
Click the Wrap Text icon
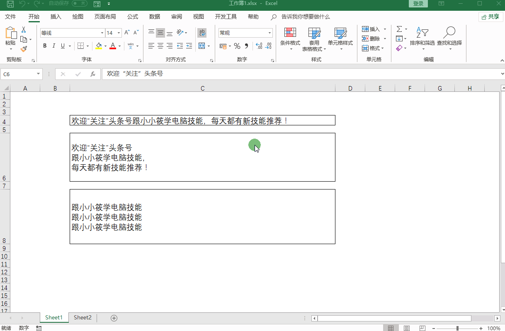coord(202,33)
